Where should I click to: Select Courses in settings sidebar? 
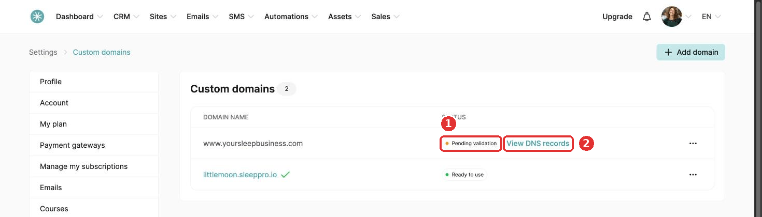tap(94, 208)
